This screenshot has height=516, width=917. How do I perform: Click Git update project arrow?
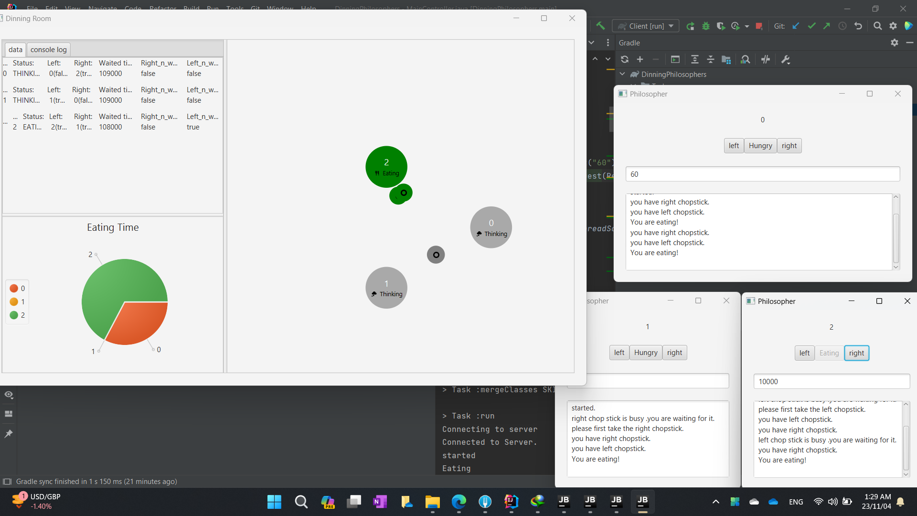(796, 26)
